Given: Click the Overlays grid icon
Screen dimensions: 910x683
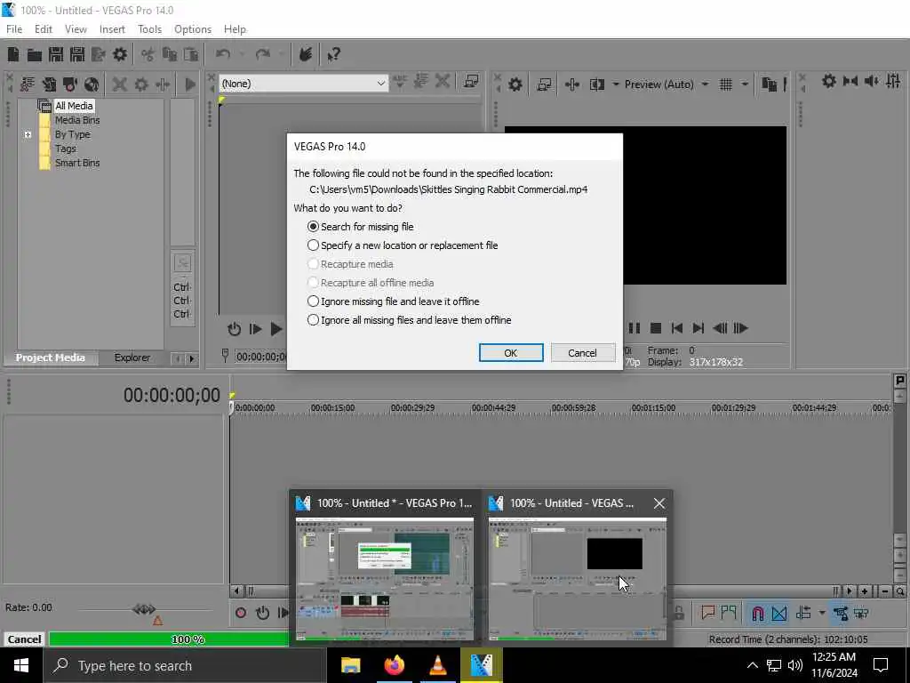Looking at the screenshot, I should 725,84.
